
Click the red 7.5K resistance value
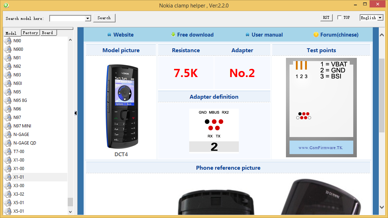(186, 73)
